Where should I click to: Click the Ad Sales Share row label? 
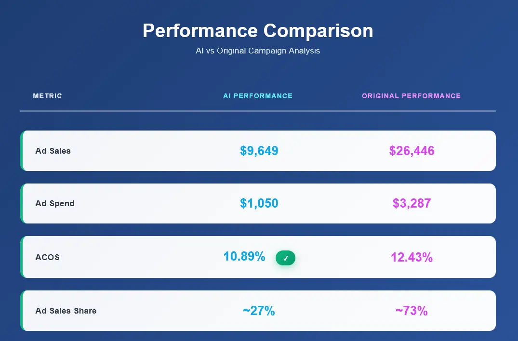[x=66, y=311]
